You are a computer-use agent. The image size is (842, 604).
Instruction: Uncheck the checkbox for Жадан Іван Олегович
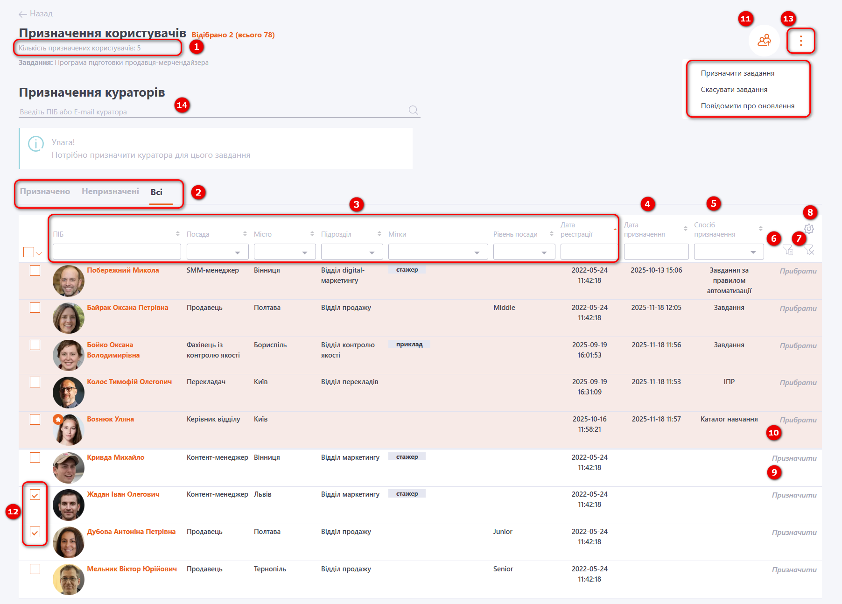[x=35, y=495]
